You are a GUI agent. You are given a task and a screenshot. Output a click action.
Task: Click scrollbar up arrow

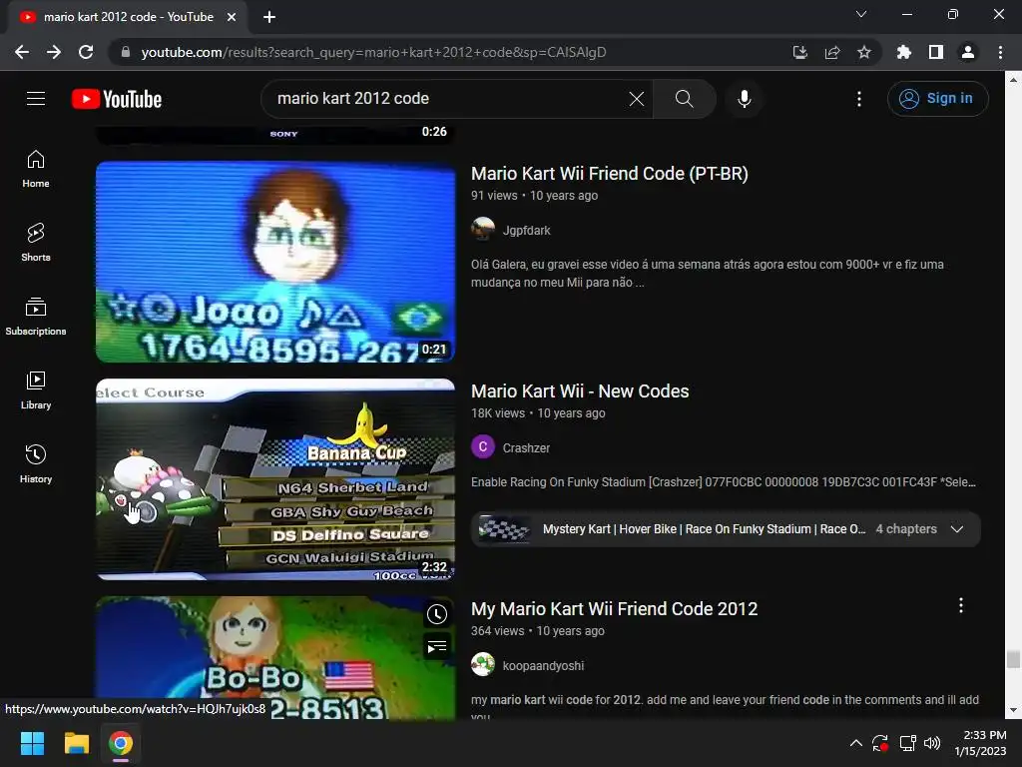pyautogui.click(x=1013, y=80)
